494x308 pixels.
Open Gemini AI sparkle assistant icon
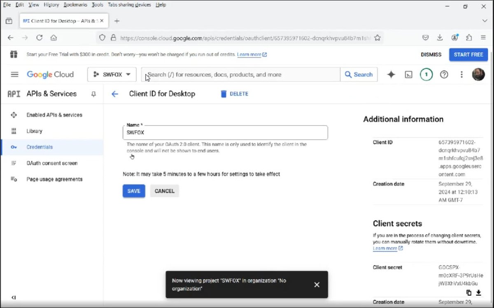coord(391,75)
